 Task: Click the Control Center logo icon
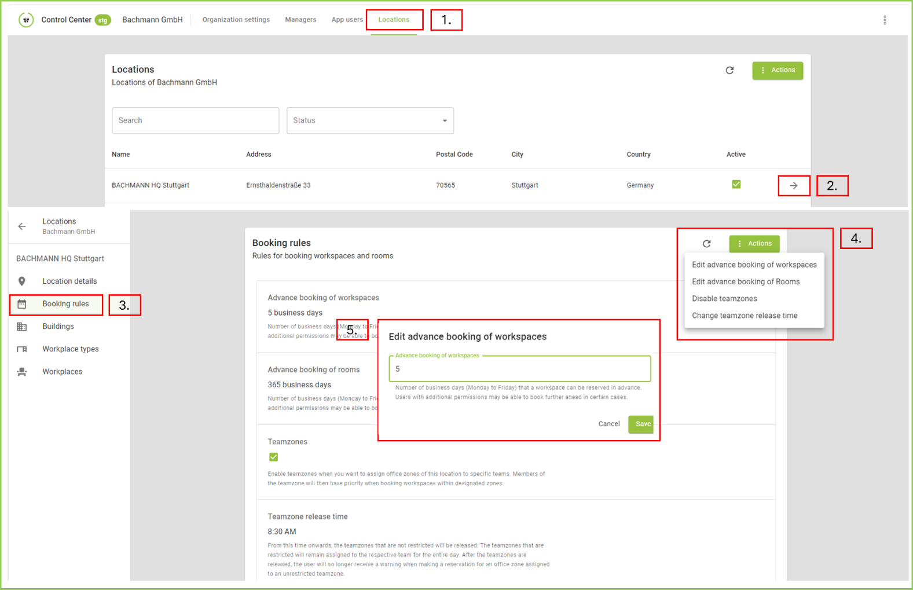click(x=26, y=20)
